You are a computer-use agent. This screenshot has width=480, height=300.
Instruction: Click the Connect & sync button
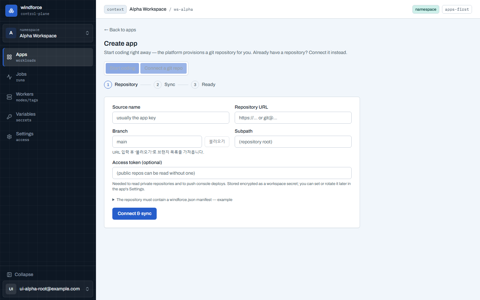click(x=134, y=214)
